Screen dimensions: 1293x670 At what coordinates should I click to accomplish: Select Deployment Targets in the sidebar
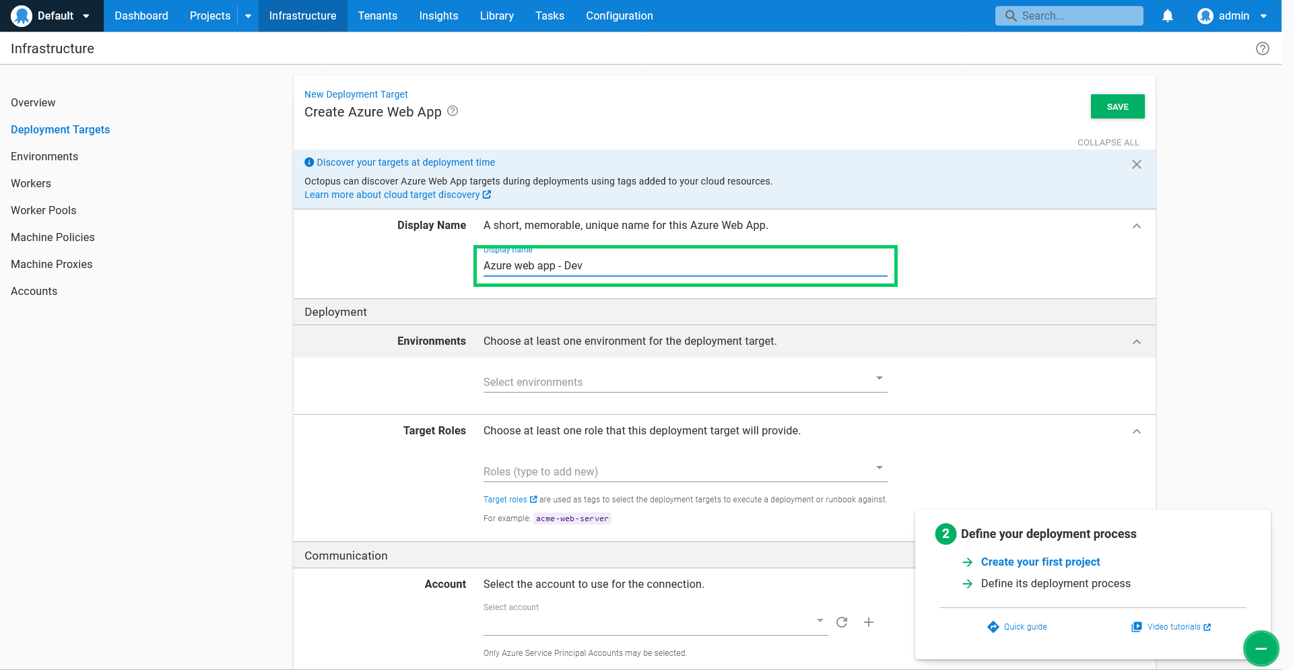pyautogui.click(x=61, y=129)
